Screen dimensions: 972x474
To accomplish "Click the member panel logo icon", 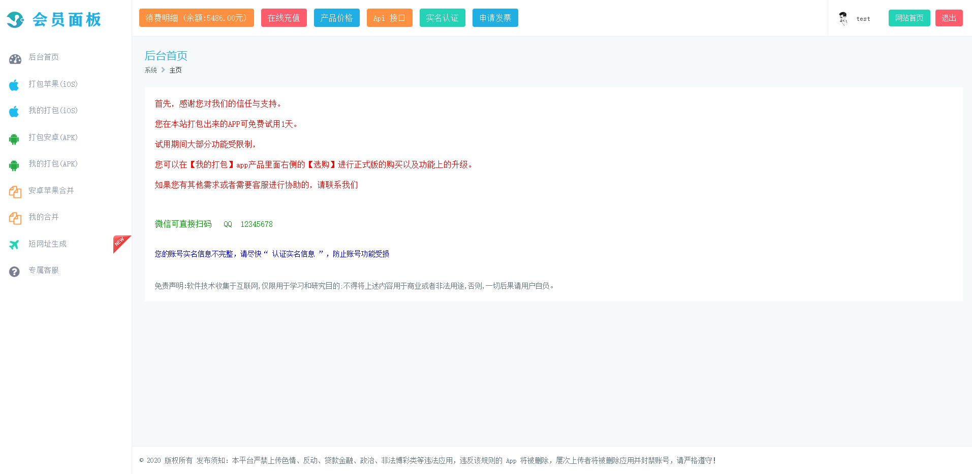I will [x=15, y=20].
